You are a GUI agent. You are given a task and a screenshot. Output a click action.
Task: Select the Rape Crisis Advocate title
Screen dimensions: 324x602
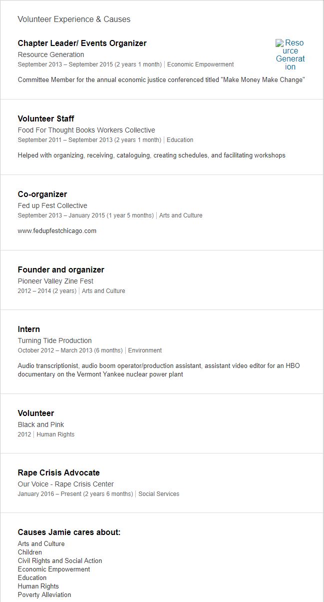tap(59, 473)
